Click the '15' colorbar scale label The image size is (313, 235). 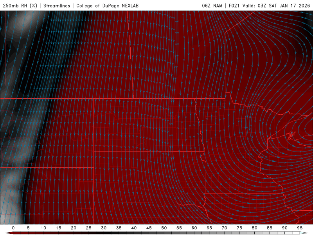point(58,228)
